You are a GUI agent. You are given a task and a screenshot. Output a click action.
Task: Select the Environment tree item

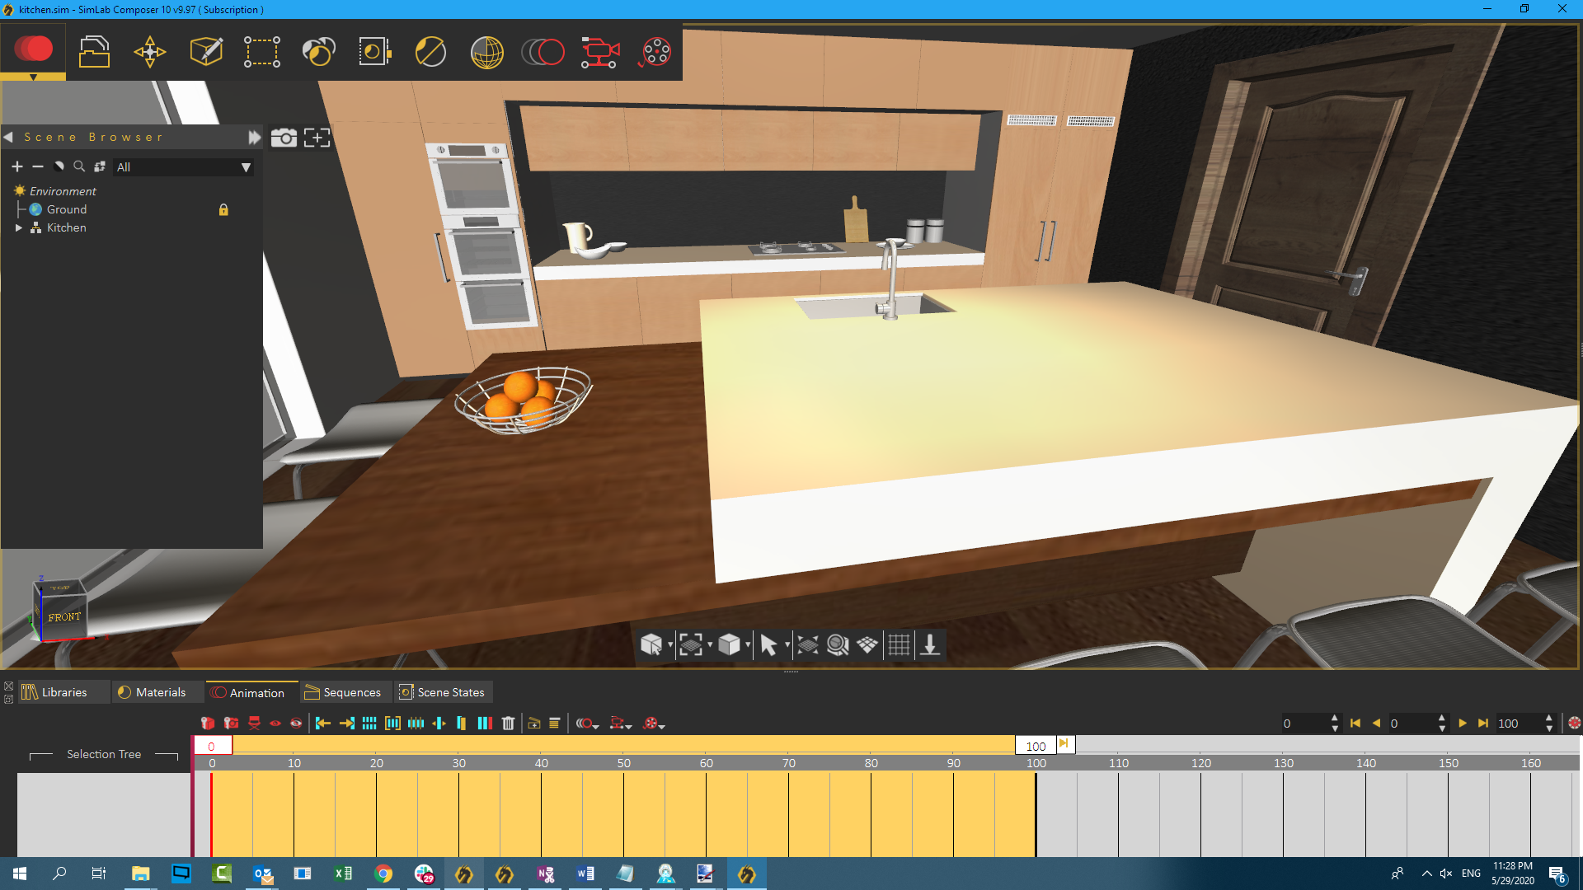pos(63,191)
